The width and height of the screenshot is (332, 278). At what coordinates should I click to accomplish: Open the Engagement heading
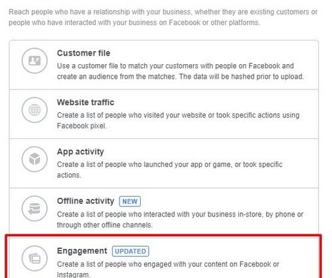[x=82, y=251]
